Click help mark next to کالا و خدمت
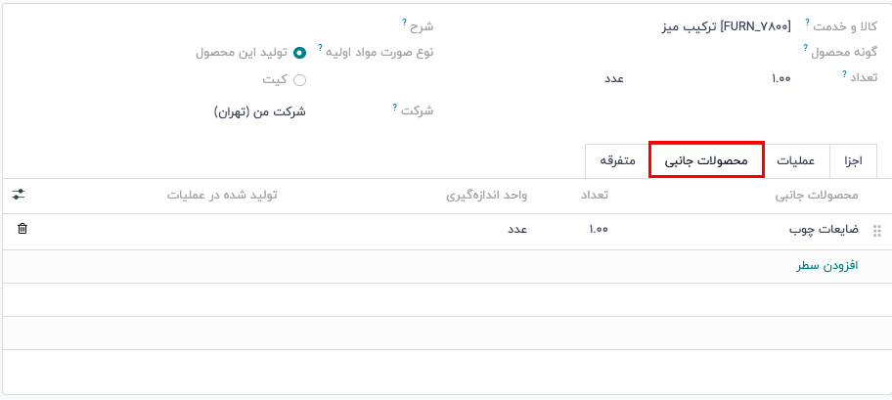The height and width of the screenshot is (400, 892). pyautogui.click(x=808, y=22)
